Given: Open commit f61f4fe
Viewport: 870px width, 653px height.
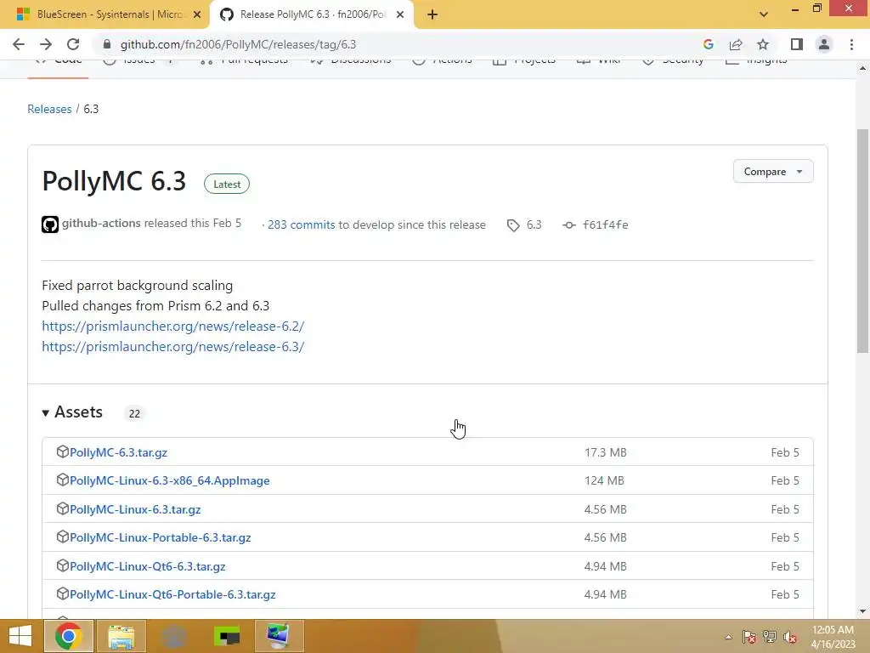Looking at the screenshot, I should [x=605, y=224].
